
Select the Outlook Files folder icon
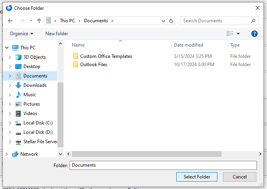(x=75, y=65)
